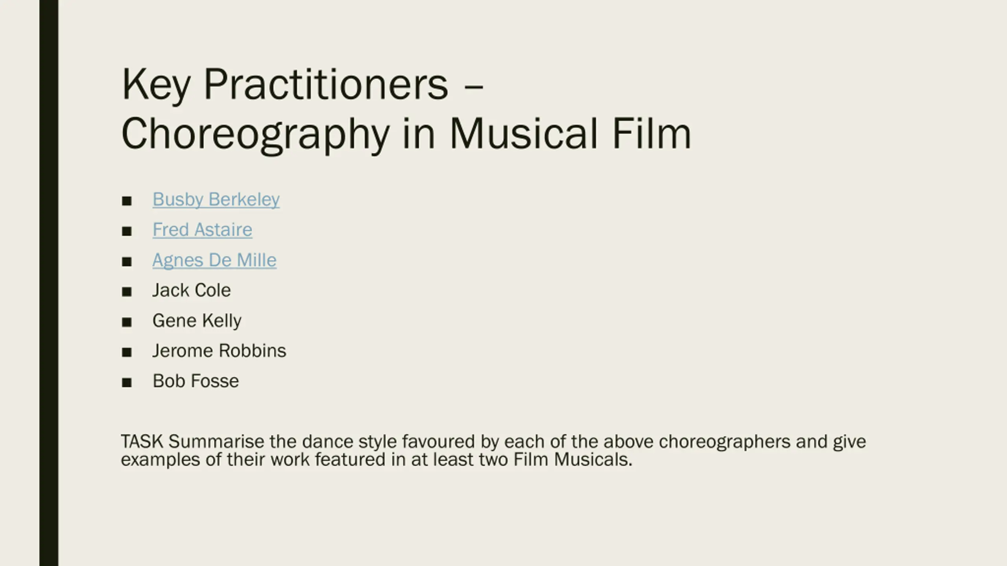The image size is (1007, 566).
Task: Select the Bob Fosse list entry
Action: (195, 381)
